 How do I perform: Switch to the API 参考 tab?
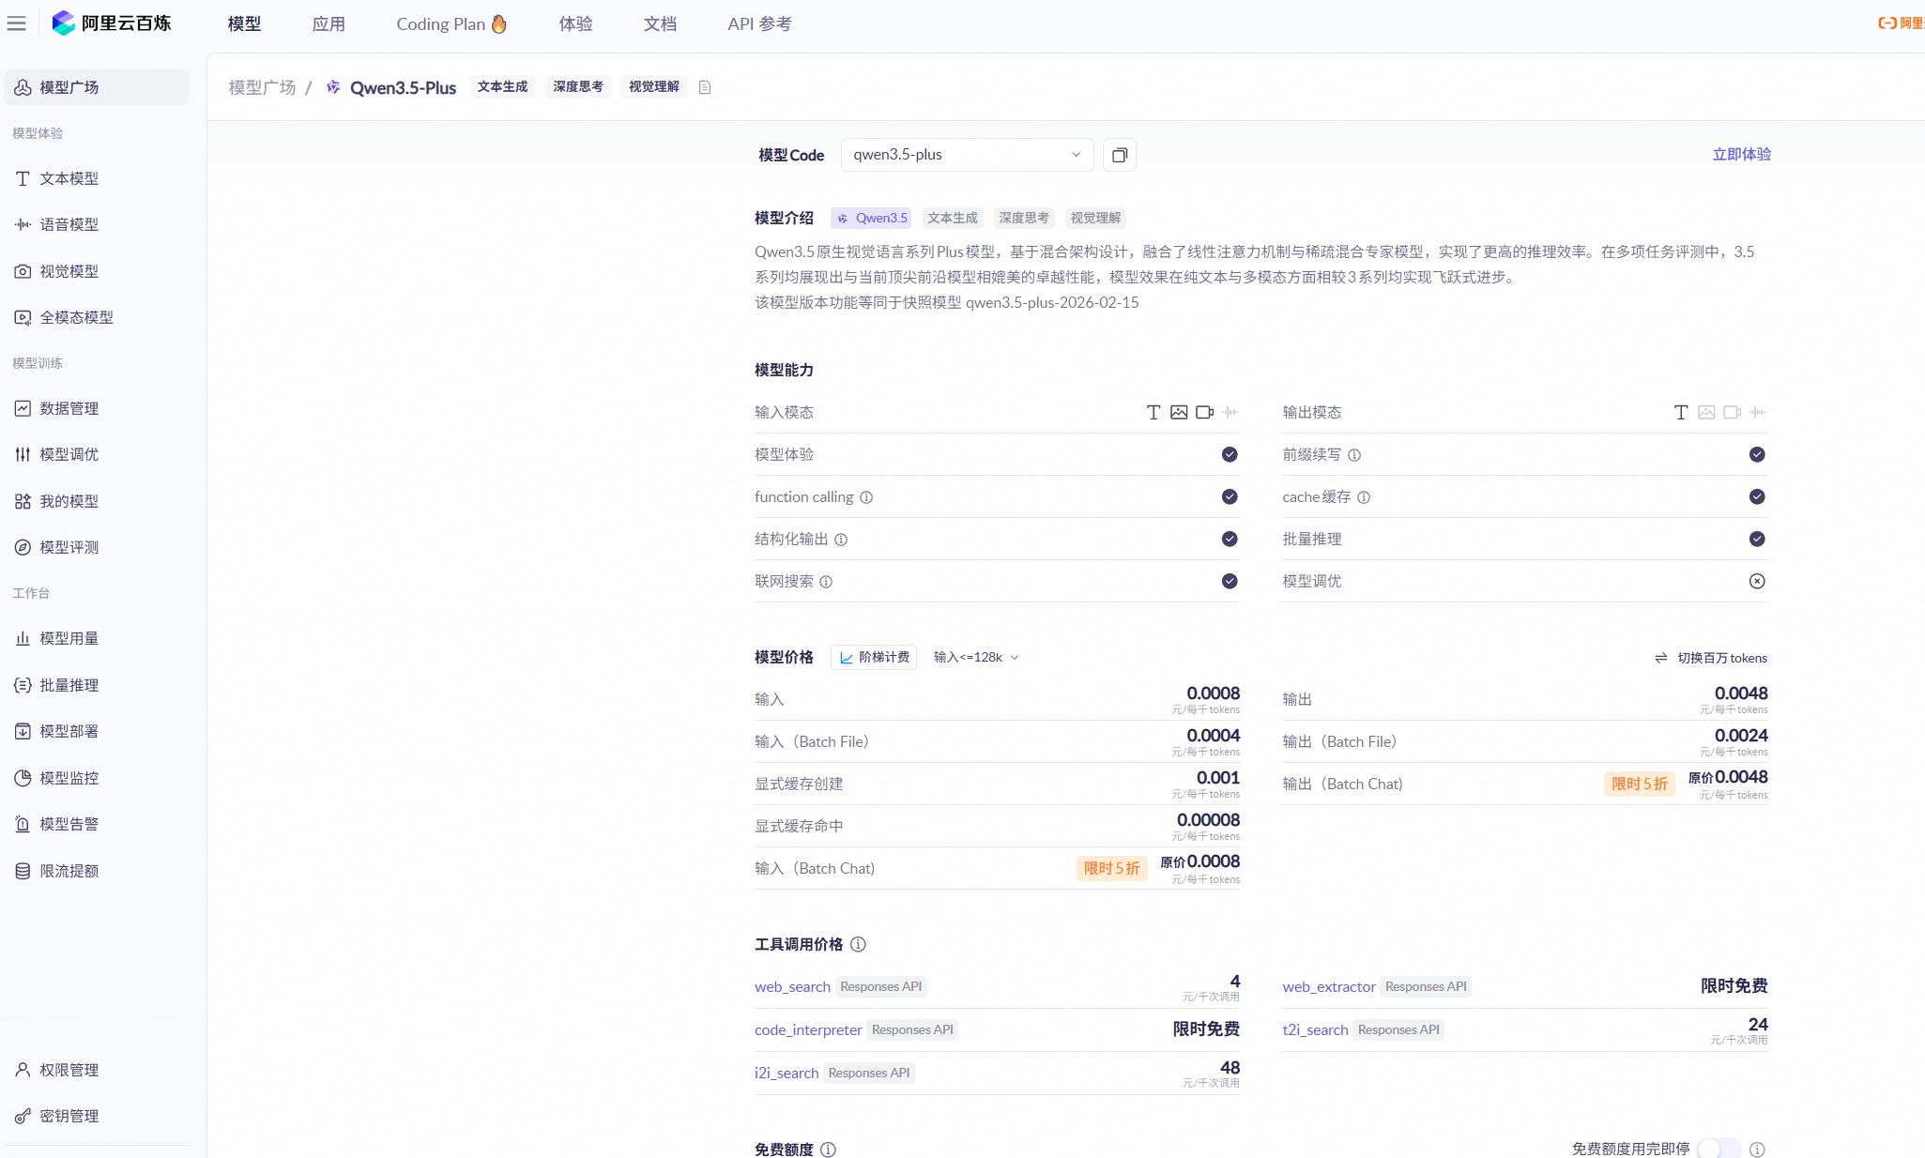pyautogui.click(x=759, y=23)
